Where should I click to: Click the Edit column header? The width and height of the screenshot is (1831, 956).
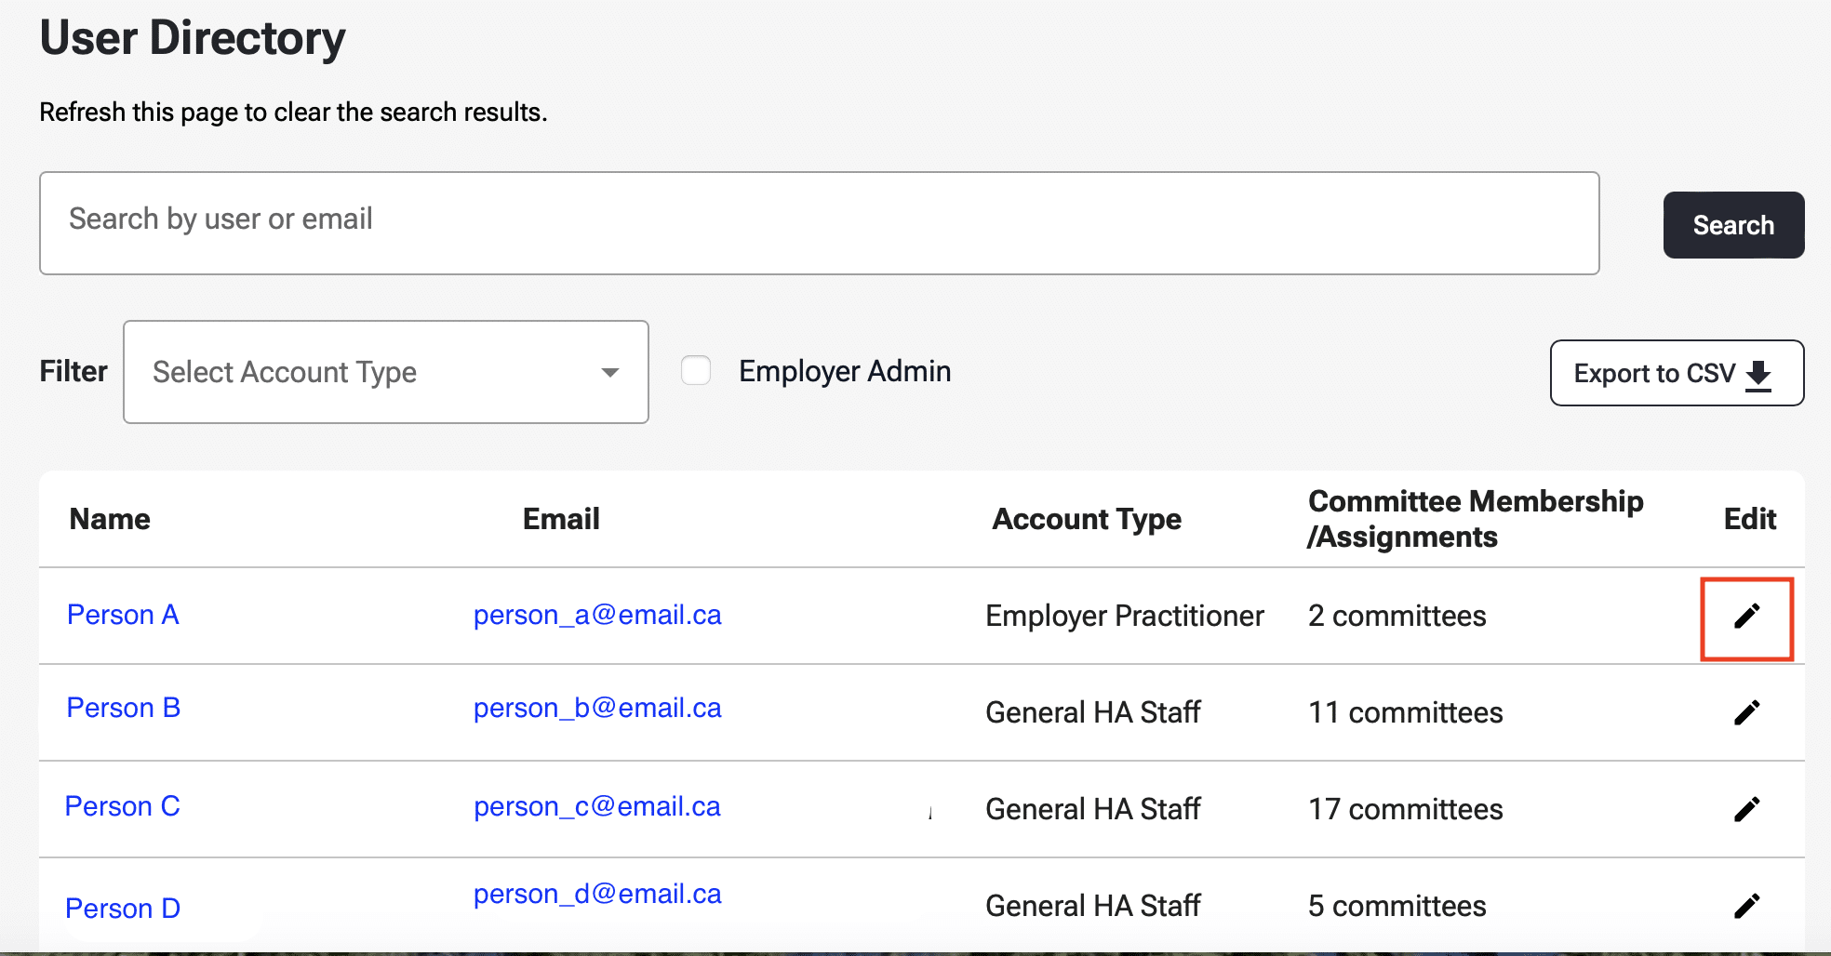(x=1750, y=519)
